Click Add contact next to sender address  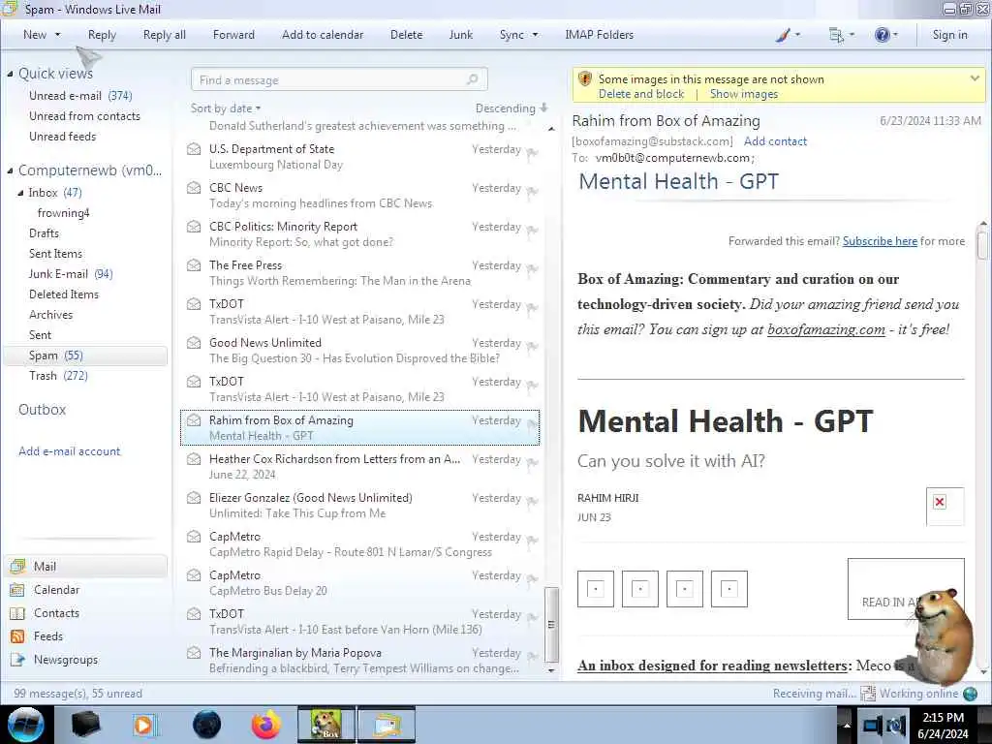[x=775, y=141]
